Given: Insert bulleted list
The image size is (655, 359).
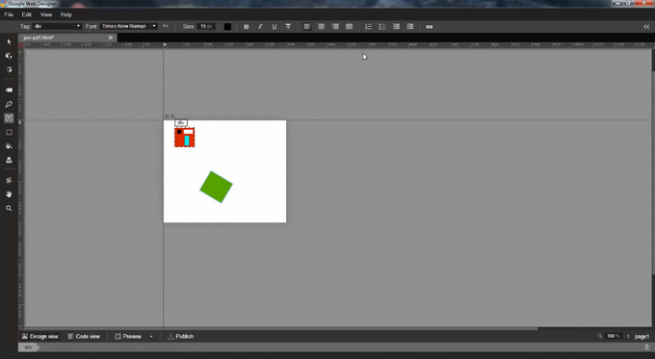Looking at the screenshot, I should [382, 27].
